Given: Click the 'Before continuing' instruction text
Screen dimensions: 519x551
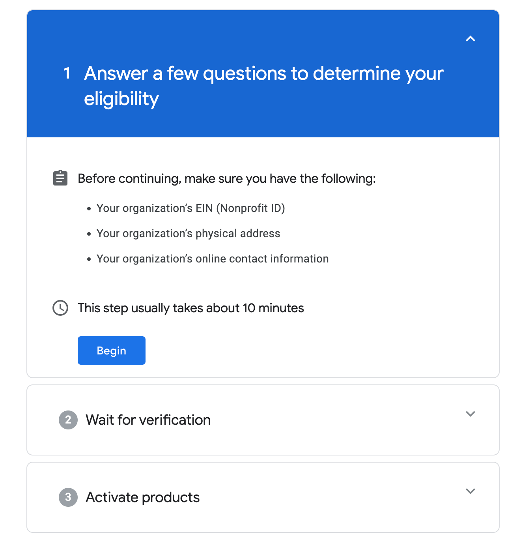Looking at the screenshot, I should pyautogui.click(x=227, y=178).
